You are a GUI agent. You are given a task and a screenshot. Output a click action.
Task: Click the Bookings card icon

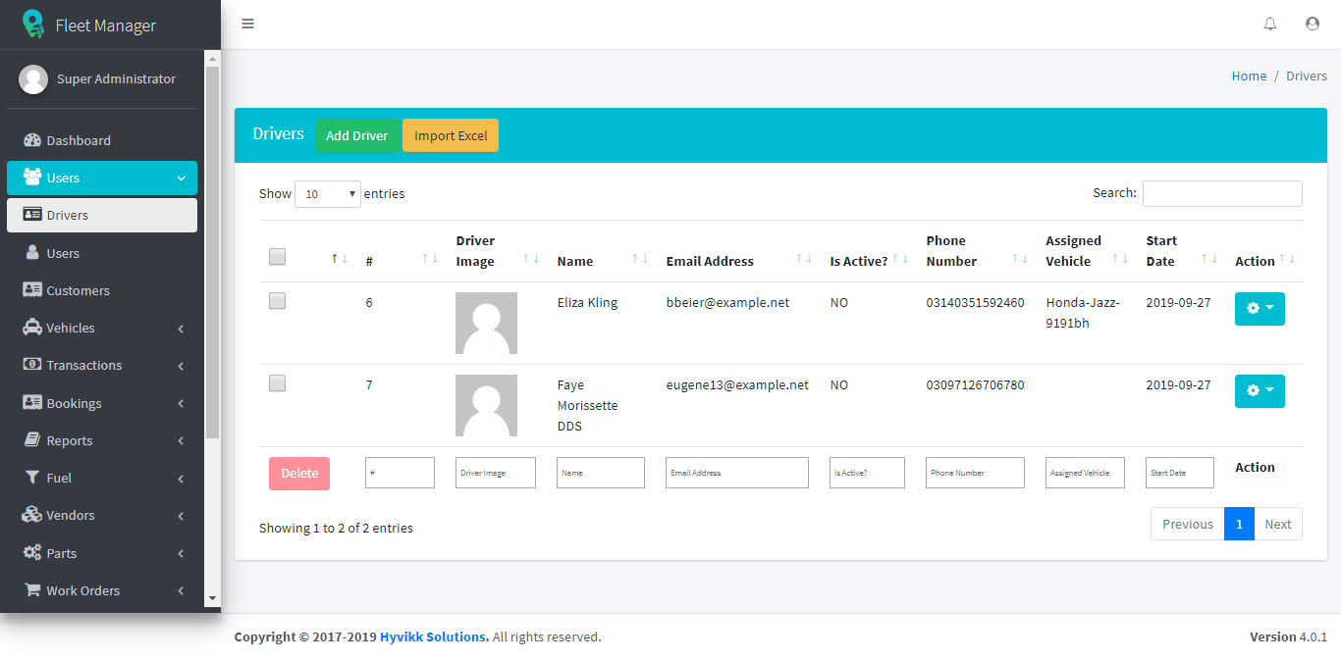click(32, 403)
